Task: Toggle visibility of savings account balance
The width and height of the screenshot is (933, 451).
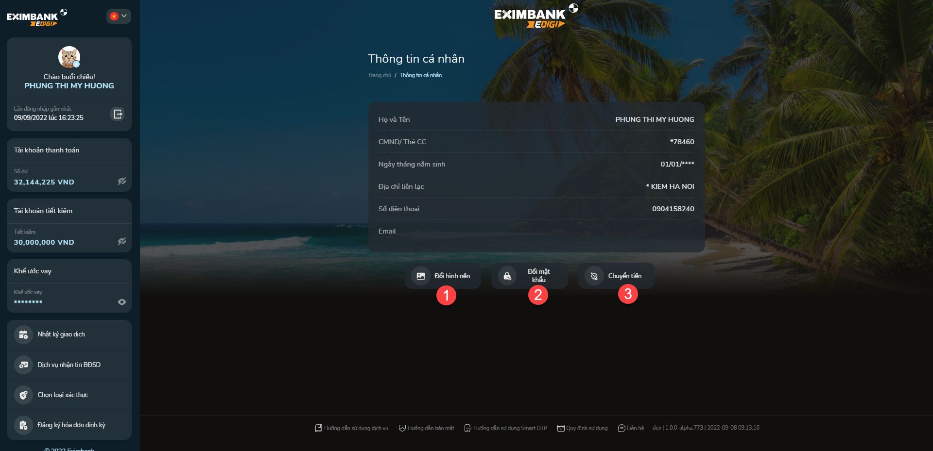Action: coord(122,241)
